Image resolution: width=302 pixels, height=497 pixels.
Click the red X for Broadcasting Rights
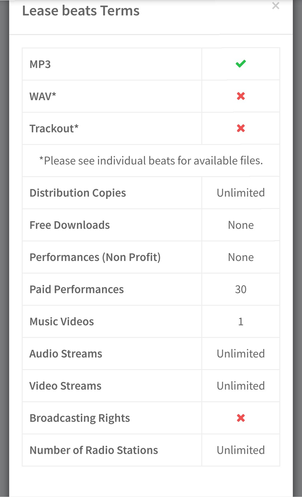click(x=241, y=418)
